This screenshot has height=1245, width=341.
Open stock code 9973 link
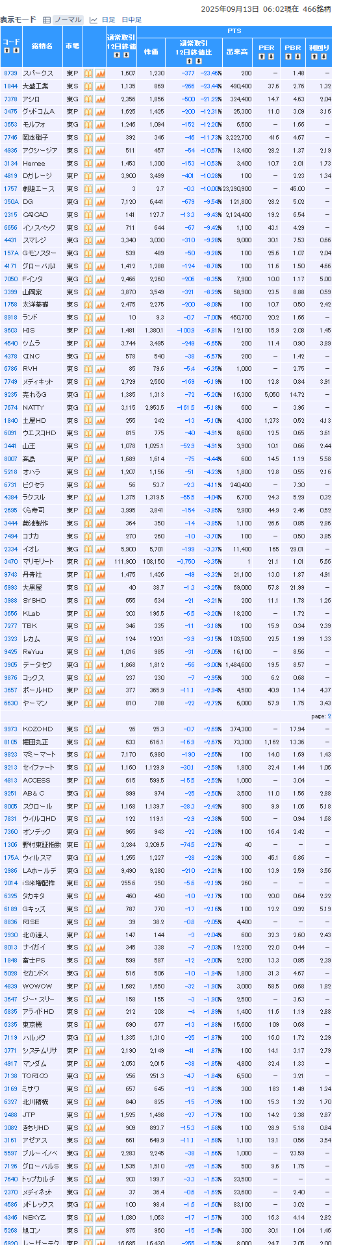point(10,729)
